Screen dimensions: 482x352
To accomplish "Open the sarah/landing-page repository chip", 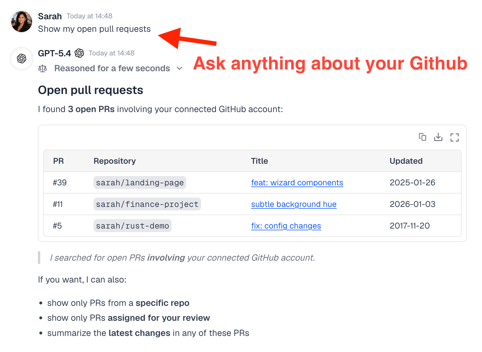I will (140, 182).
